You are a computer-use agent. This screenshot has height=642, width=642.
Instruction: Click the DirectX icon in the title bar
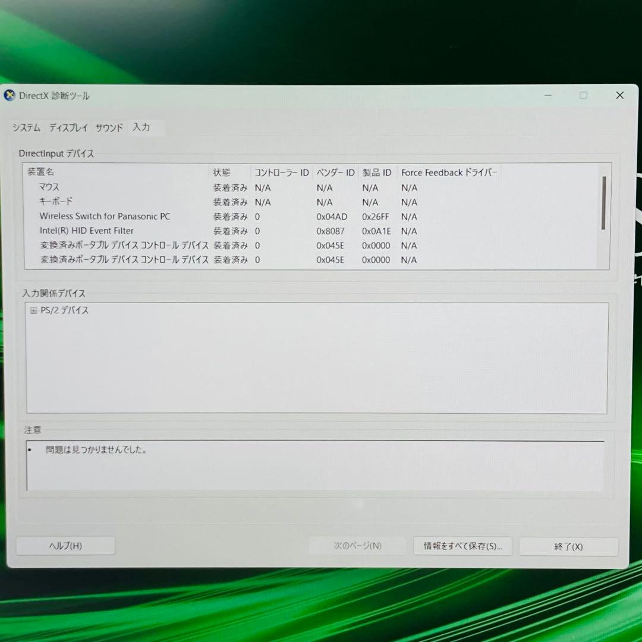click(10, 95)
